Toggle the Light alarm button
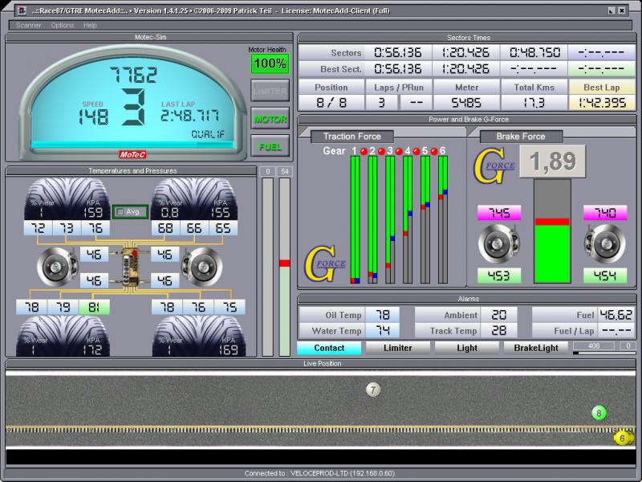This screenshot has height=482, width=642. click(466, 348)
